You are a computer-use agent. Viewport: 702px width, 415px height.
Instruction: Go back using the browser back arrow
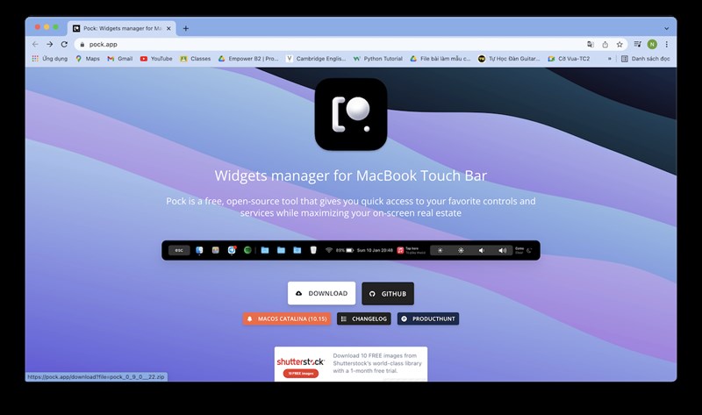[x=35, y=45]
